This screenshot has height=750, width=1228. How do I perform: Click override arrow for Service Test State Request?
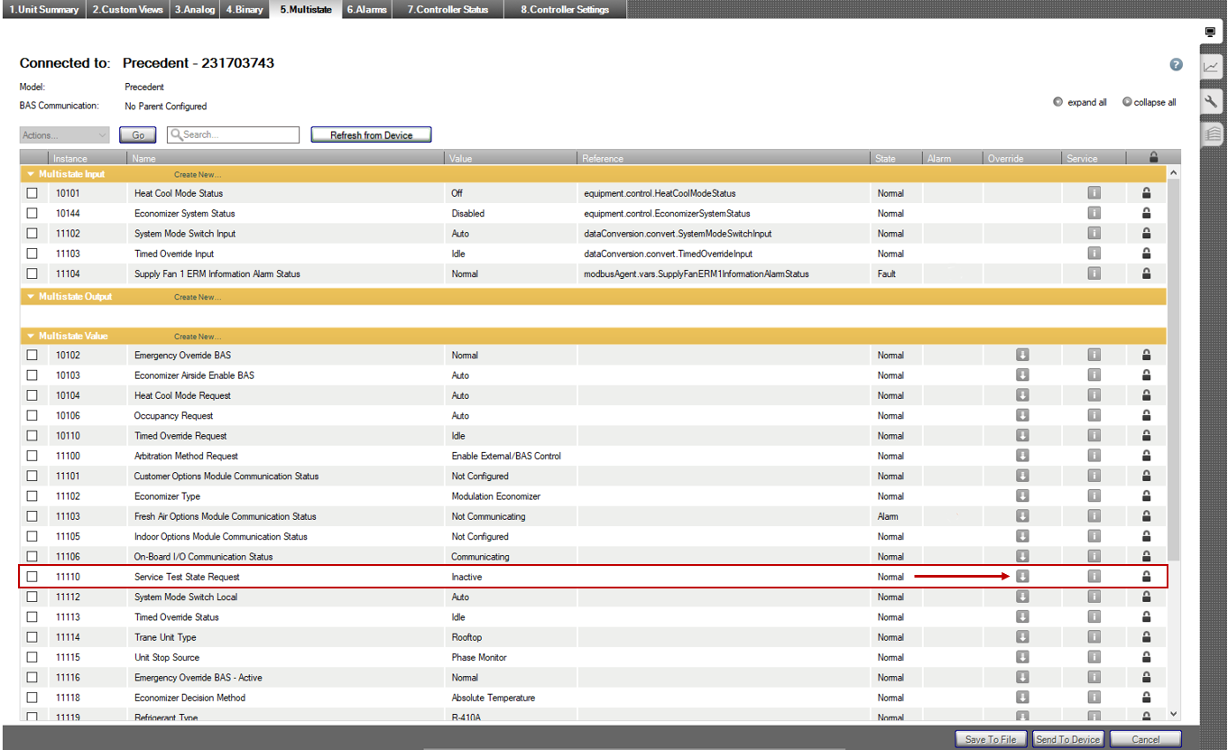[1022, 577]
